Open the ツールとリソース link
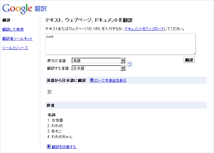The image size is (214, 153). click(x=15, y=48)
